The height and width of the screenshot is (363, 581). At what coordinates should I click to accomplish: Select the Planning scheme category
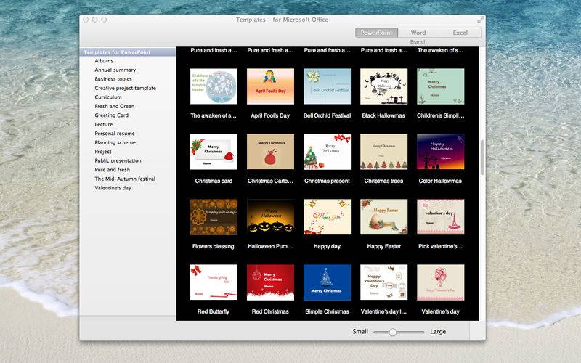point(115,142)
